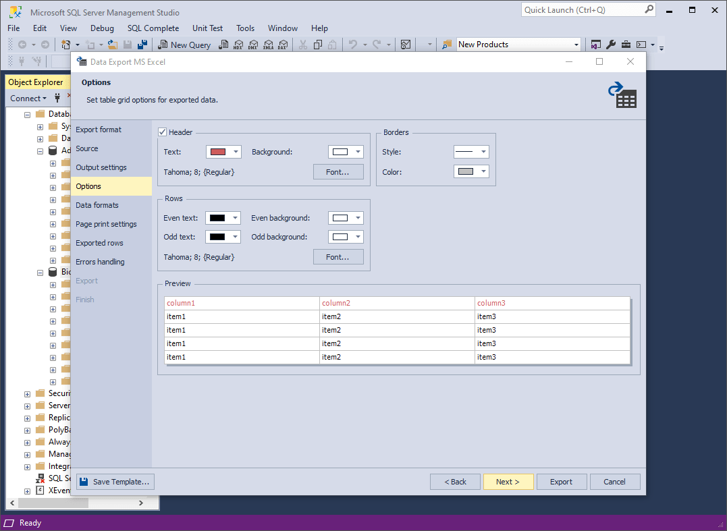This screenshot has width=727, height=531.
Task: Open the Debug menu
Action: coord(102,28)
